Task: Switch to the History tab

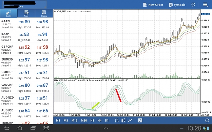Action: point(44,14)
